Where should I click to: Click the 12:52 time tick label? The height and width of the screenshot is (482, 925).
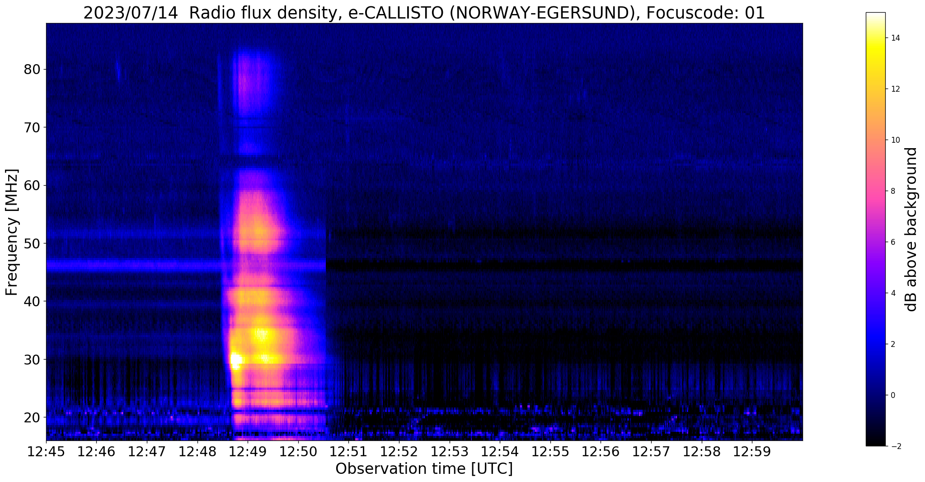click(399, 451)
